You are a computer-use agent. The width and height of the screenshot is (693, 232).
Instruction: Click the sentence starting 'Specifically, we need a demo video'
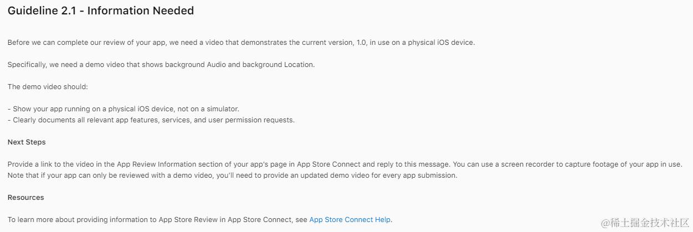pos(161,65)
